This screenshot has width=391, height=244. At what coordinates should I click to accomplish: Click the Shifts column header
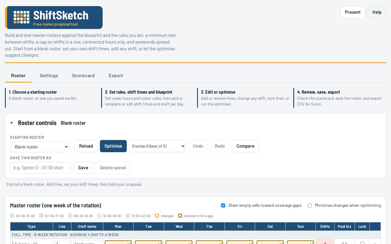click(x=325, y=227)
